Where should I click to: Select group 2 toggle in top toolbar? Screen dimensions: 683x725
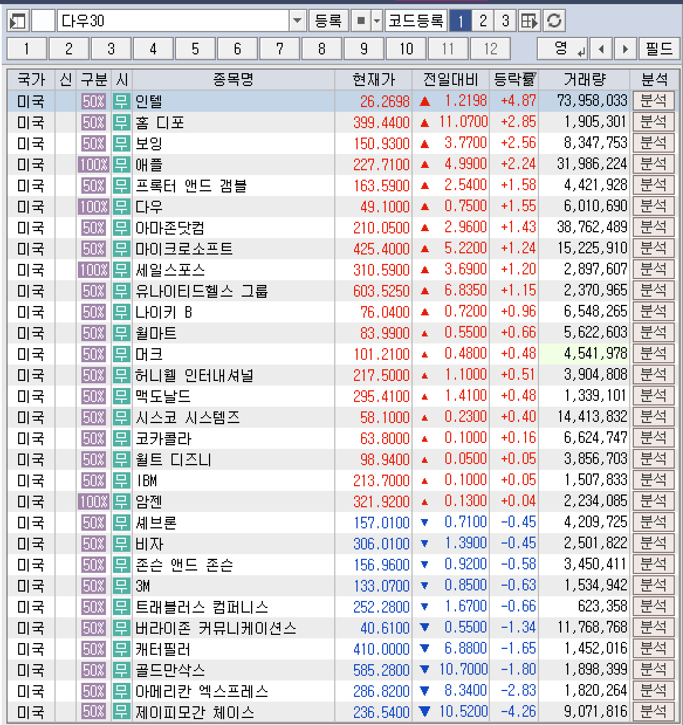[483, 22]
